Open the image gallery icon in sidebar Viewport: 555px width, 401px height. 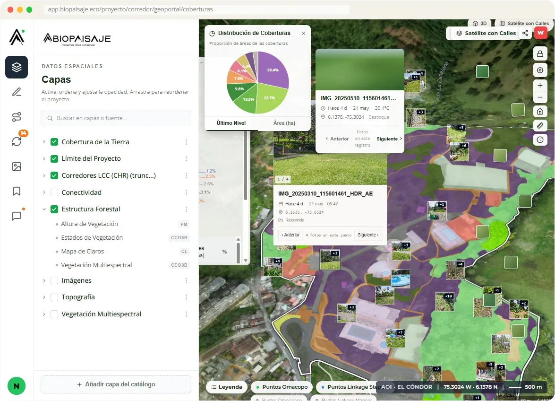tap(17, 166)
